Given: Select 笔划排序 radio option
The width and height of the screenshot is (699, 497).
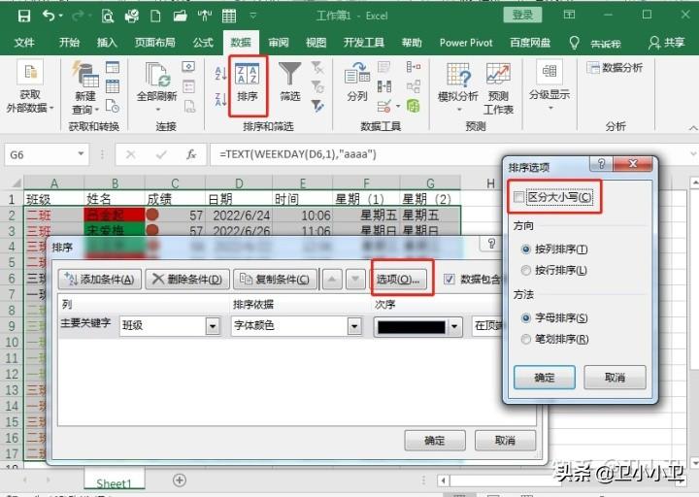Looking at the screenshot, I should tap(526, 339).
